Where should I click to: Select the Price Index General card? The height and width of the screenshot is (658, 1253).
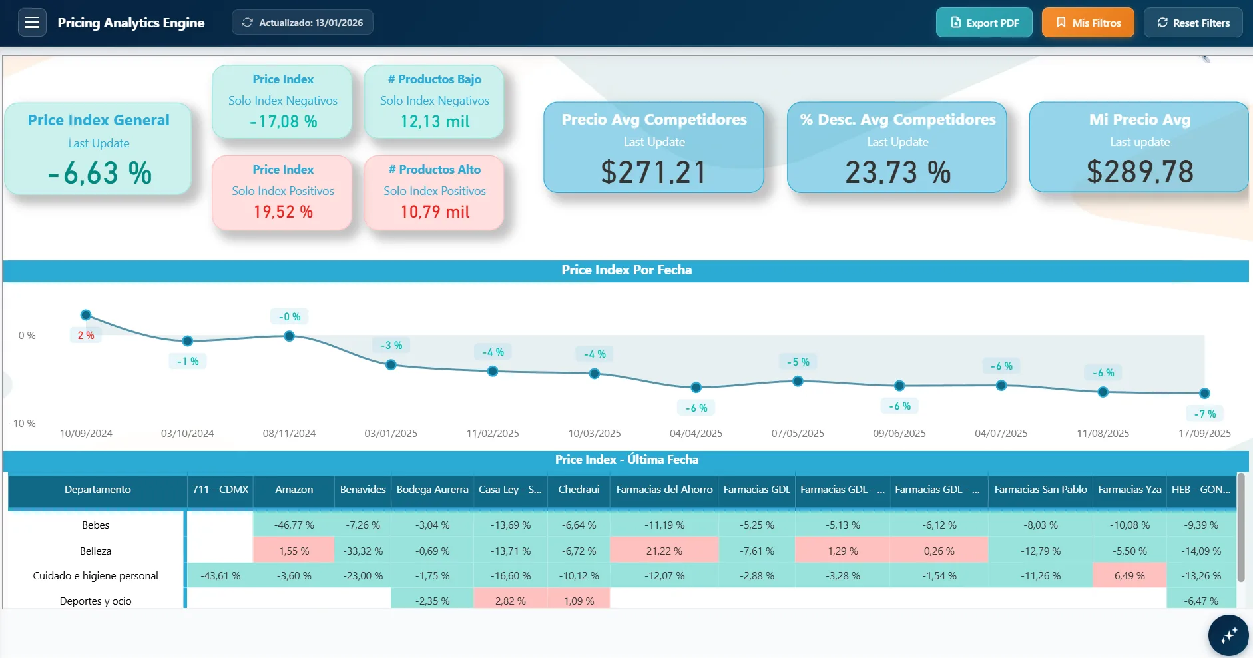point(99,149)
